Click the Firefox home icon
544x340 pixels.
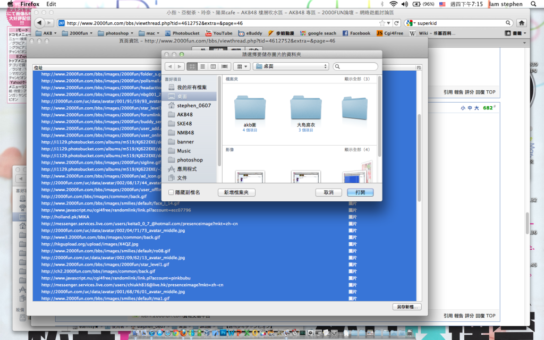click(522, 23)
